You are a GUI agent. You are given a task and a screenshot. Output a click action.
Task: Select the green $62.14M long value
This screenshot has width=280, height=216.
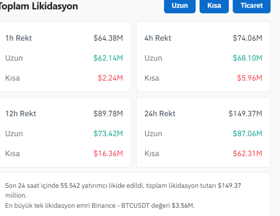[108, 58]
